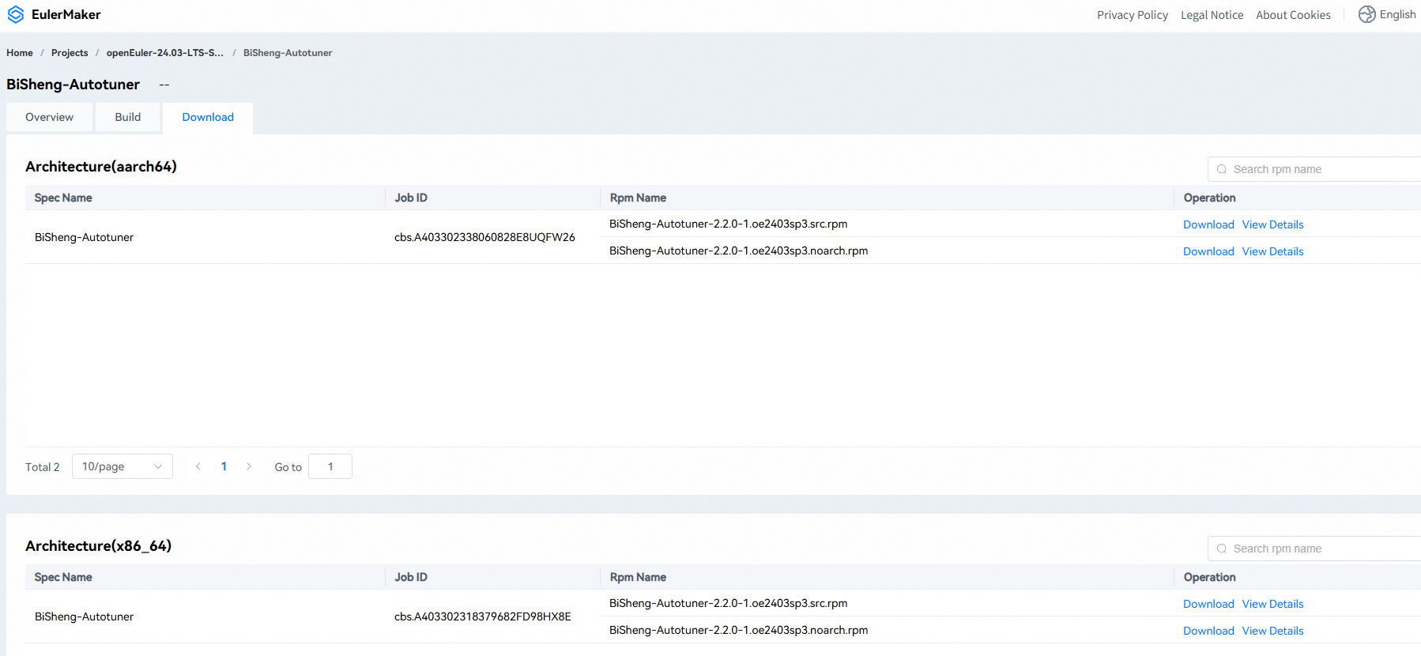Click BiSheng-Autotuner page title
1421x656 pixels.
(73, 85)
